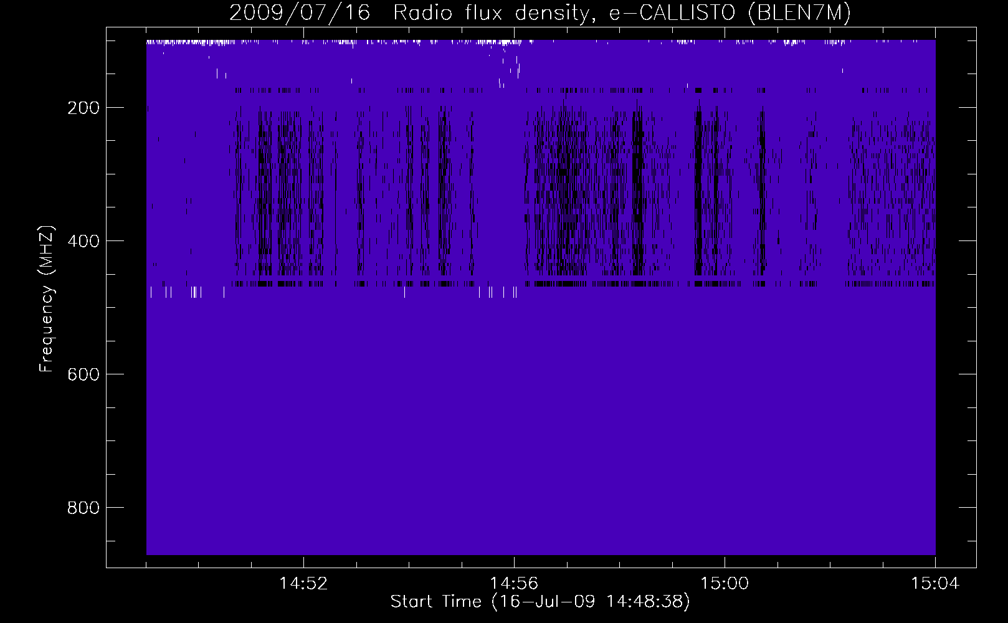Viewport: 1008px width, 623px height.
Task: Click the 800 frequency tick label
Action: 83,508
